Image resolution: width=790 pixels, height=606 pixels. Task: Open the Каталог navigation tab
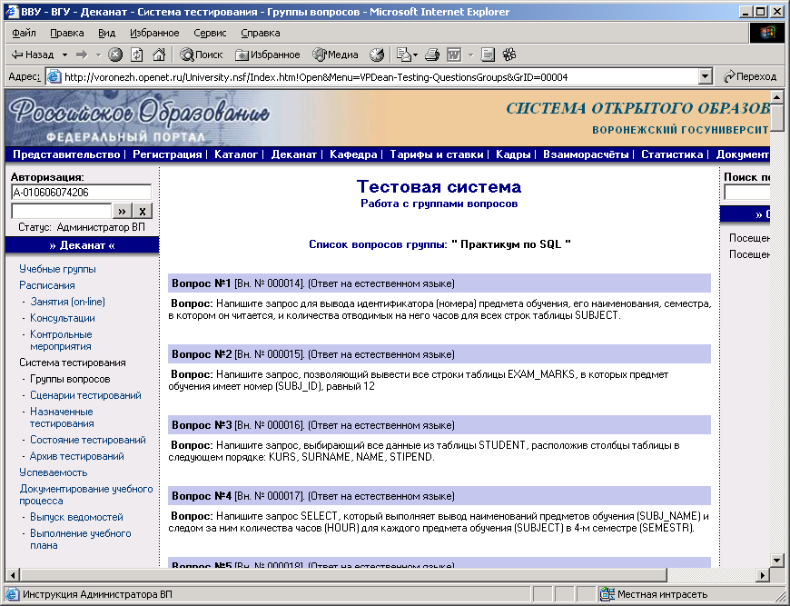(x=236, y=154)
